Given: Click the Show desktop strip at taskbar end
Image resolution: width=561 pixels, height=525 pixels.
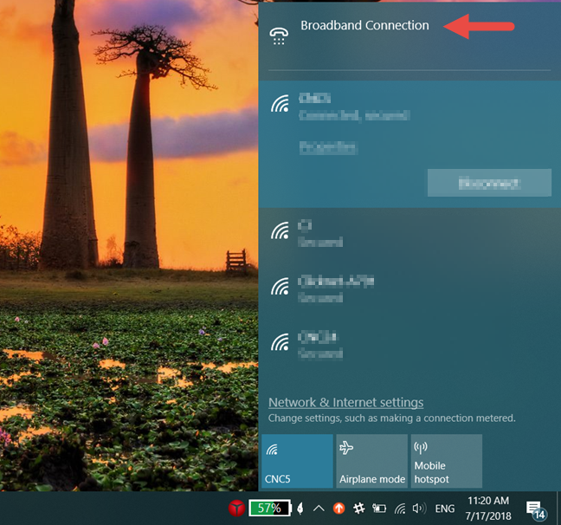Looking at the screenshot, I should (x=558, y=509).
